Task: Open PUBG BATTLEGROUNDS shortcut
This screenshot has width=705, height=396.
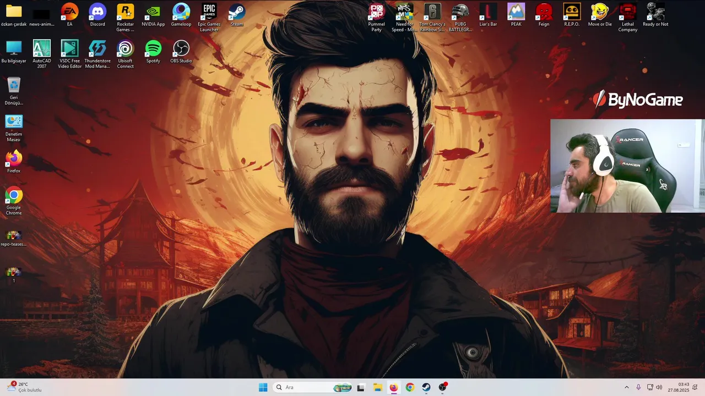Action: point(460,18)
